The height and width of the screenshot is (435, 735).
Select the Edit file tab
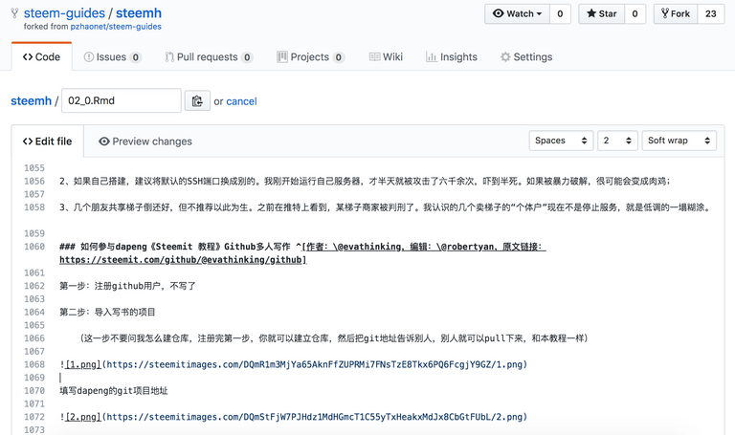tap(47, 141)
